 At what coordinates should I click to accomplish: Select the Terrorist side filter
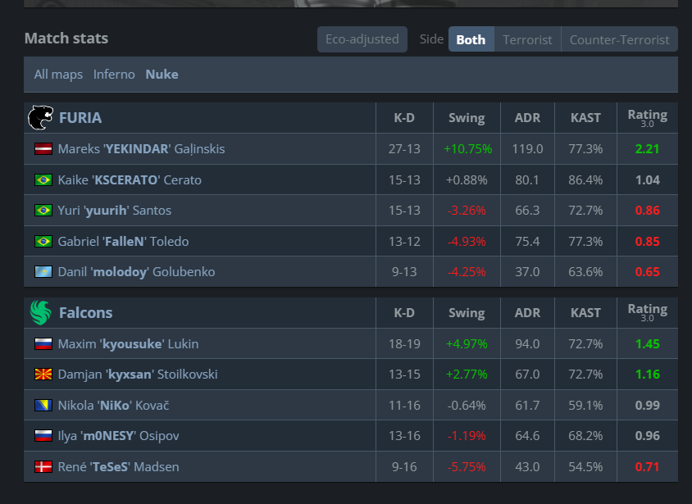(x=527, y=39)
